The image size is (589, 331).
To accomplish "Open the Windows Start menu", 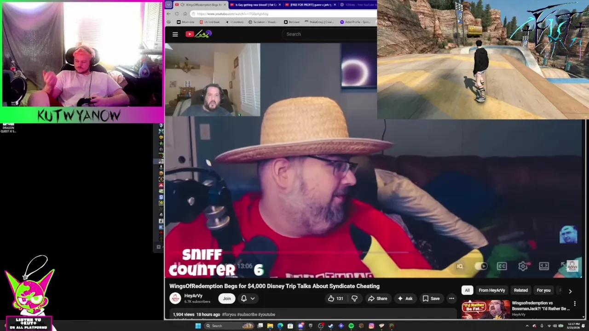I will (x=198, y=326).
